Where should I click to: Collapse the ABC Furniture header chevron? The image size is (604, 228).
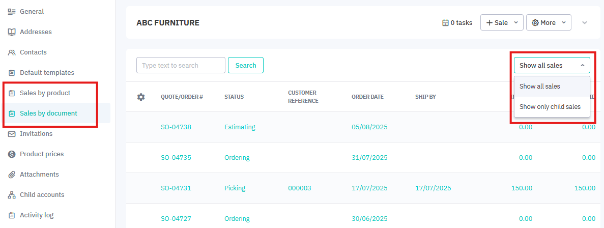tap(585, 22)
